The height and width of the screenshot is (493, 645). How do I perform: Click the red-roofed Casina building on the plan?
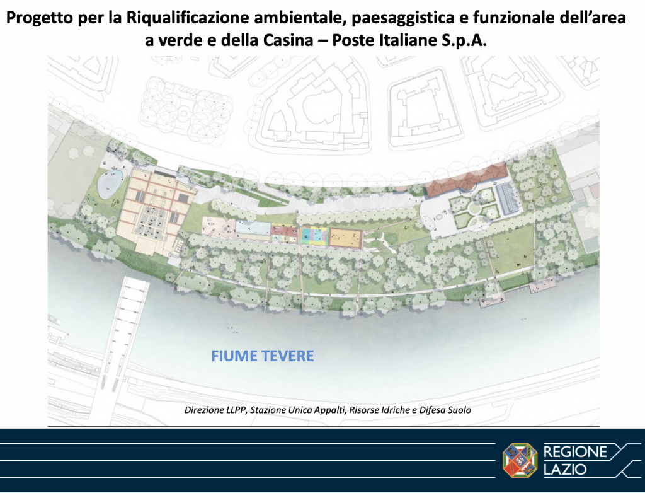[x=466, y=181]
